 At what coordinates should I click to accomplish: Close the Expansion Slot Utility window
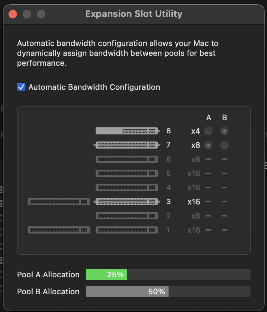(x=13, y=14)
